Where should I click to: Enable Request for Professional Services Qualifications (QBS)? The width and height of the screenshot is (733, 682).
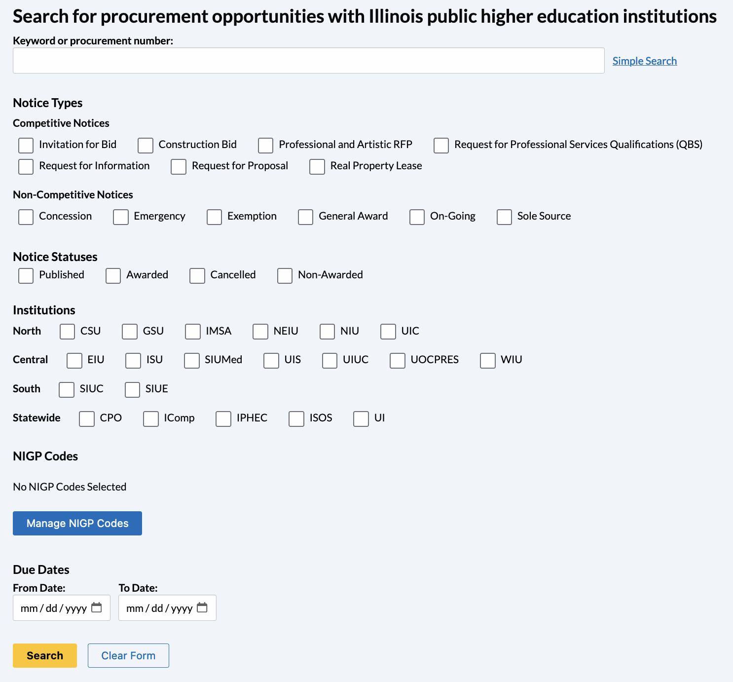click(x=441, y=146)
